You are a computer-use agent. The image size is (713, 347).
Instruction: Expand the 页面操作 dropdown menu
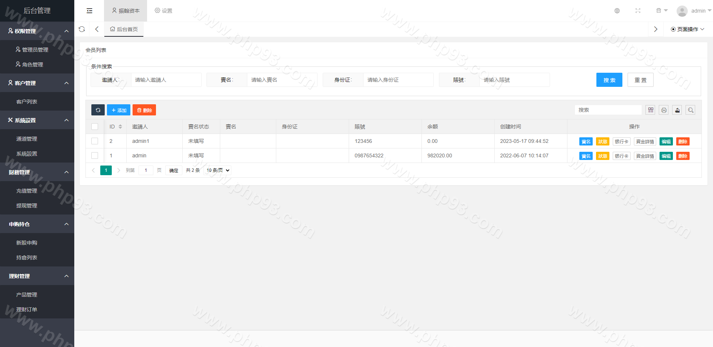pos(687,29)
